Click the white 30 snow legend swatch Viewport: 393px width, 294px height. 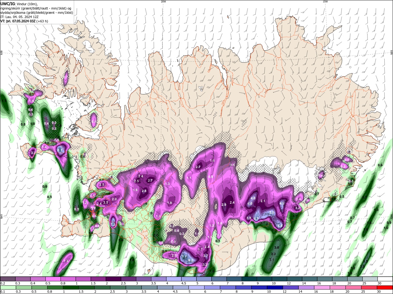[x=385, y=279]
